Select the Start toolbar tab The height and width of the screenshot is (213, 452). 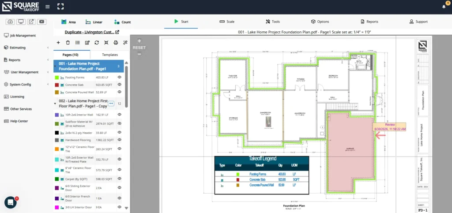point(181,22)
